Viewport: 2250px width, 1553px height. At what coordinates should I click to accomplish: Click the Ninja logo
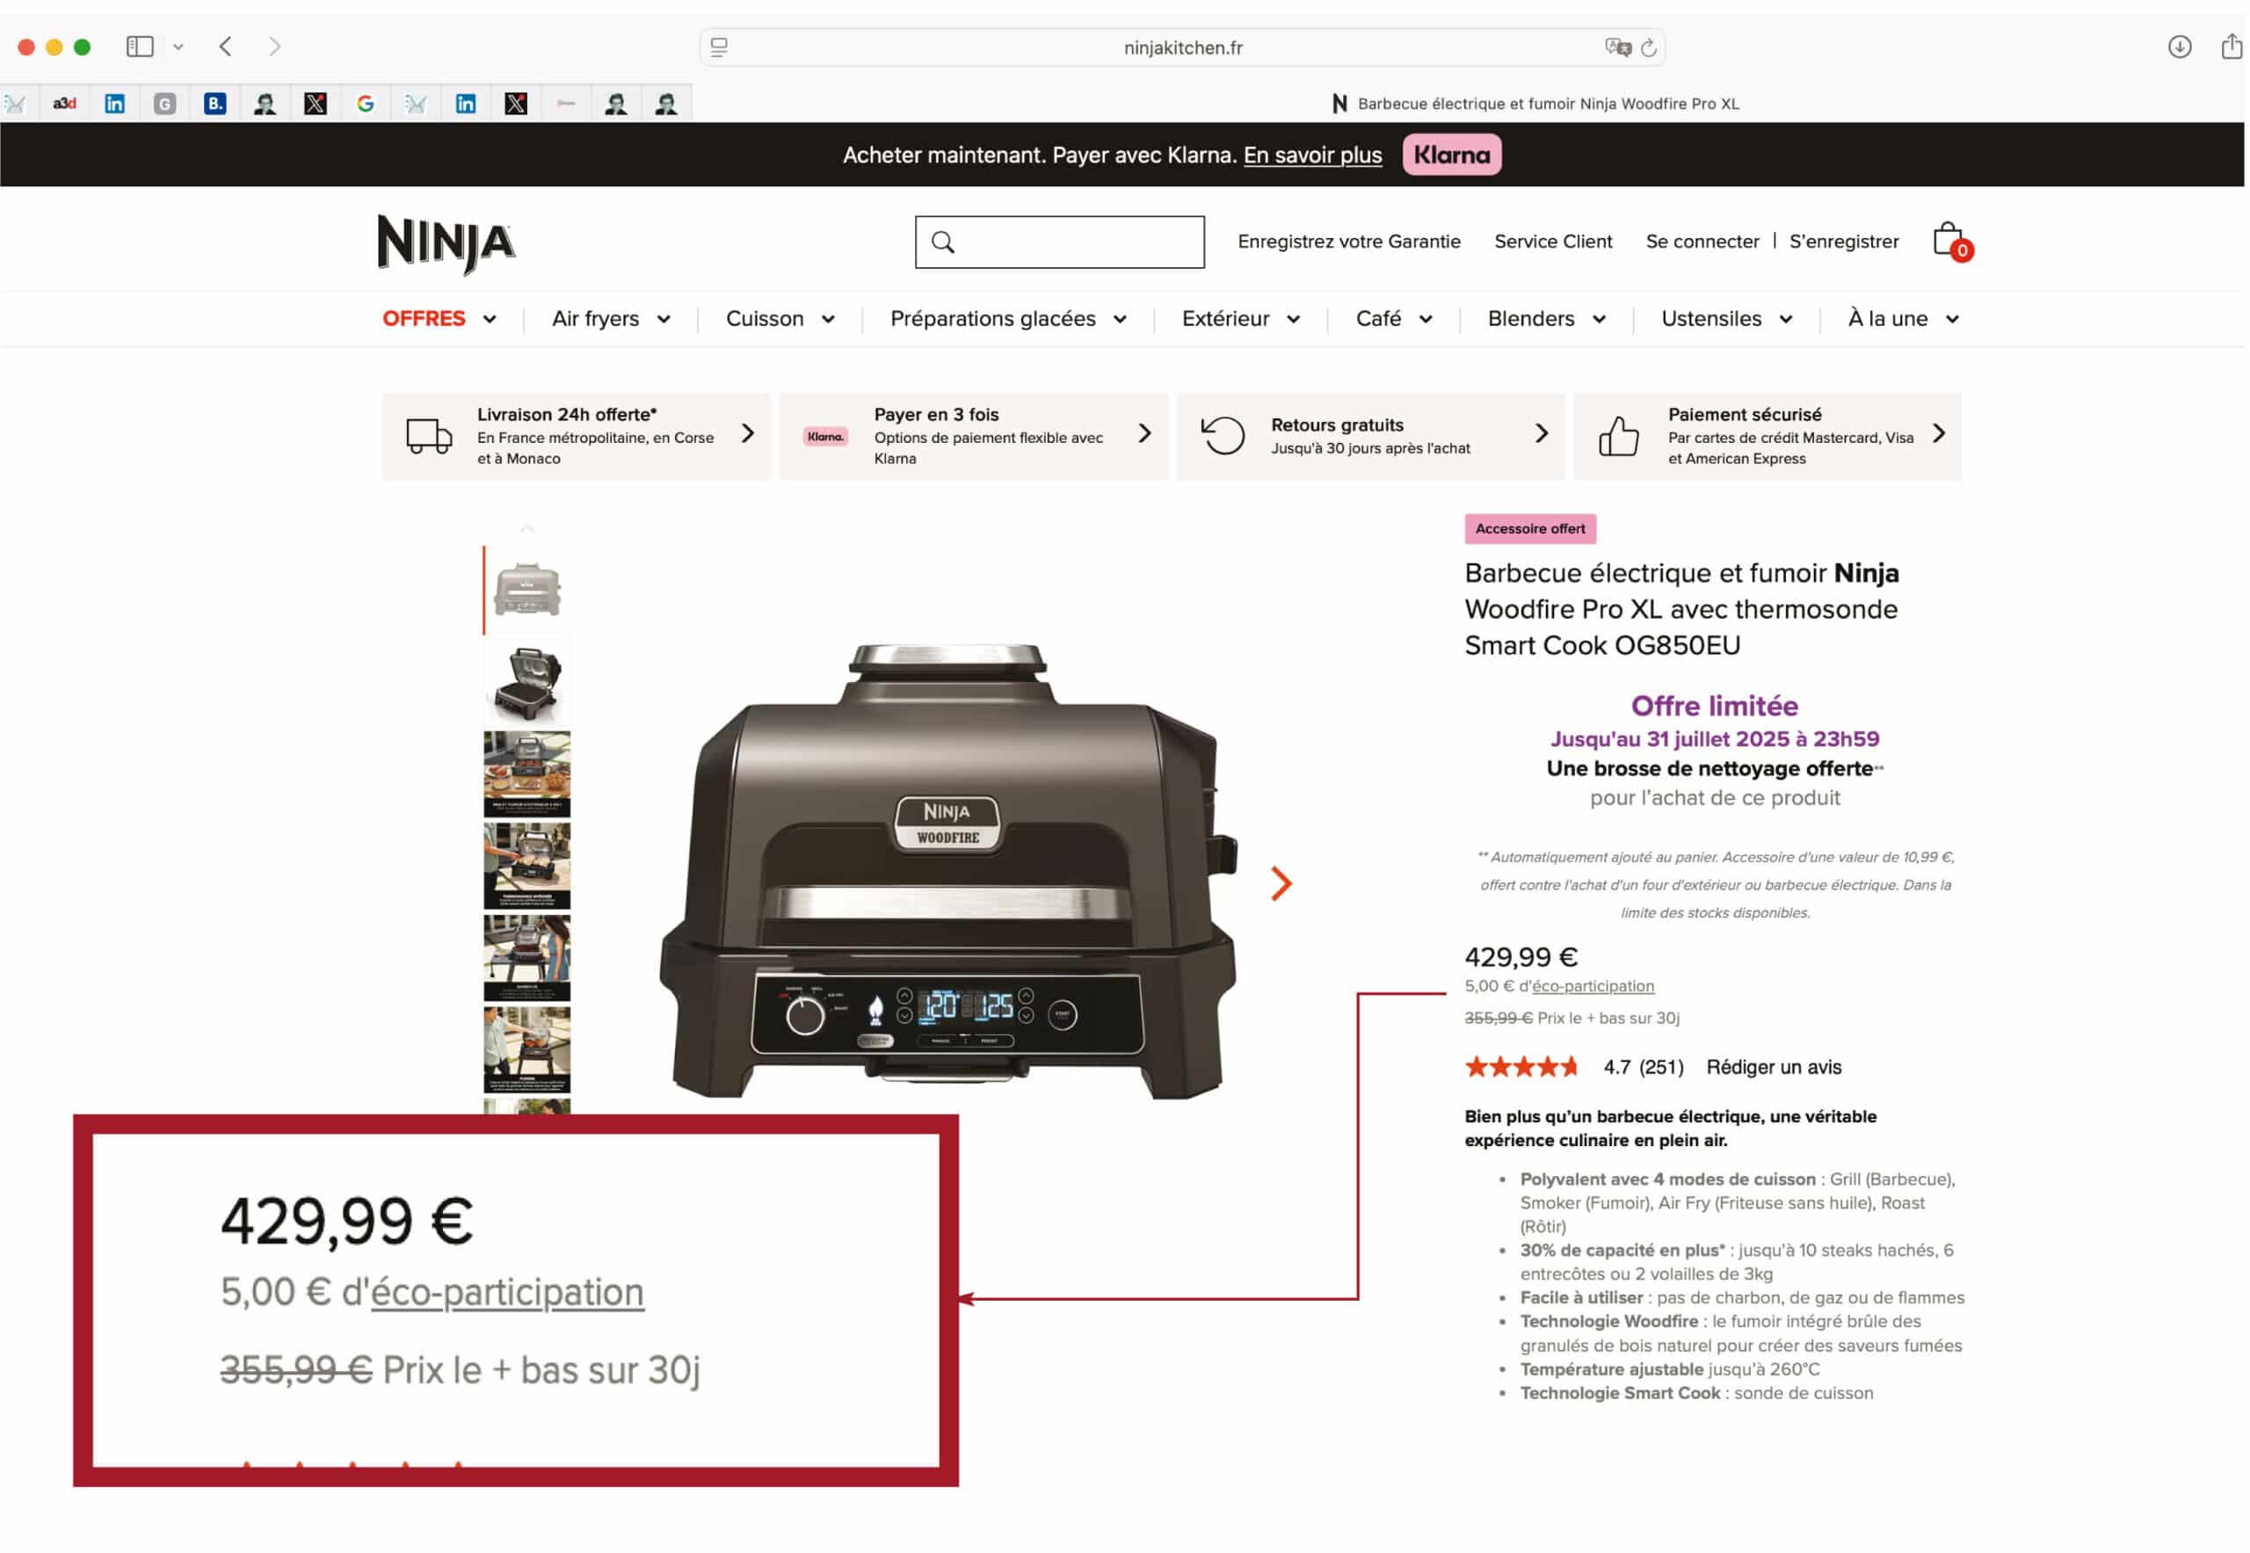pos(446,244)
